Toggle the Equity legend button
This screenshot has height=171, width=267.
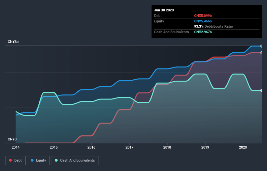coord(38,161)
